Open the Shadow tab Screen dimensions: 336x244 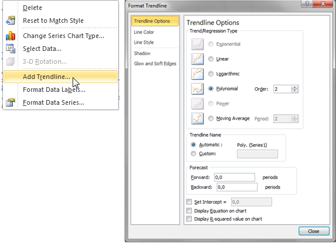coord(155,53)
